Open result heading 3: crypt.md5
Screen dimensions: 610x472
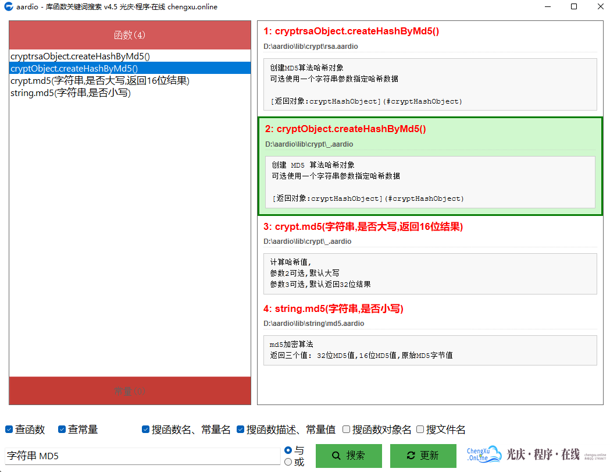pyautogui.click(x=363, y=226)
